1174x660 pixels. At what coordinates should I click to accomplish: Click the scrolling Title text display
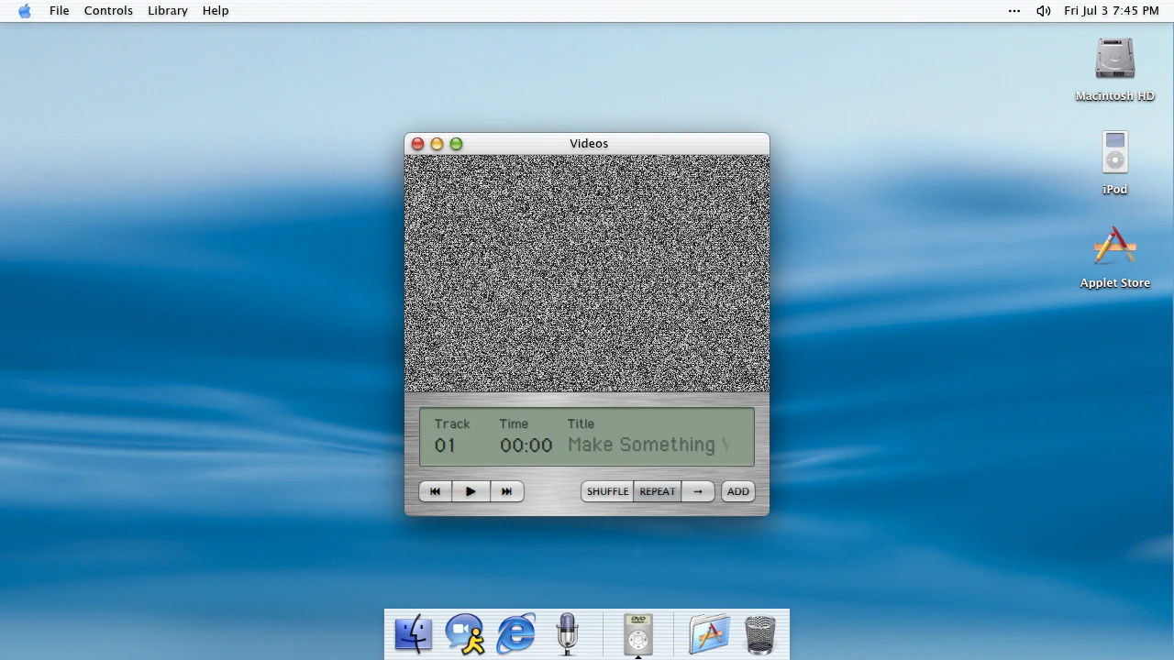648,445
